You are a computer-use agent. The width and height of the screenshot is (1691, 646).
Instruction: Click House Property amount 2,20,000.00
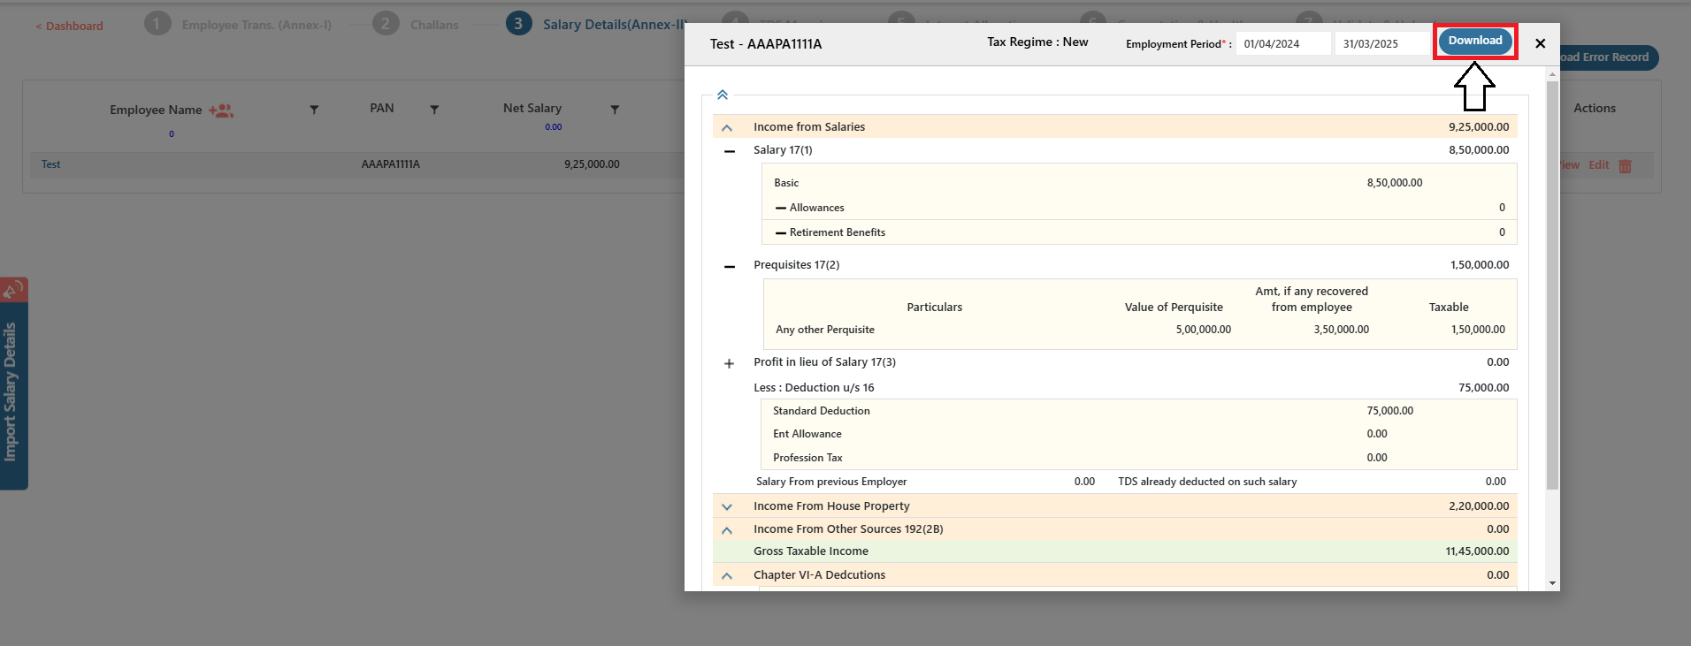tap(1479, 506)
